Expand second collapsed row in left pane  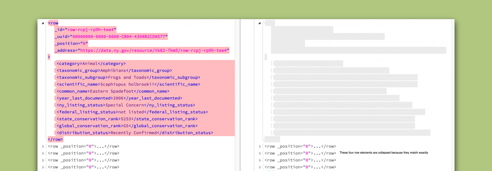click(43, 153)
